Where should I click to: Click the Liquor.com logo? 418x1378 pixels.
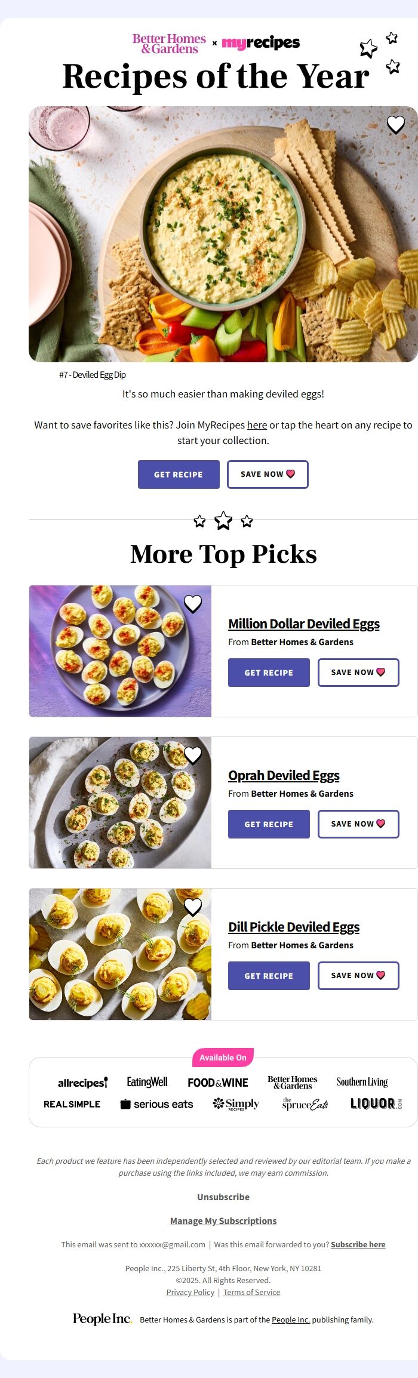pyautogui.click(x=376, y=1104)
